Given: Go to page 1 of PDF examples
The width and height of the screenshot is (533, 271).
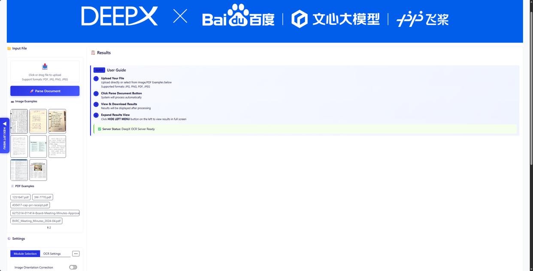Looking at the screenshot, I should (x=48, y=228).
